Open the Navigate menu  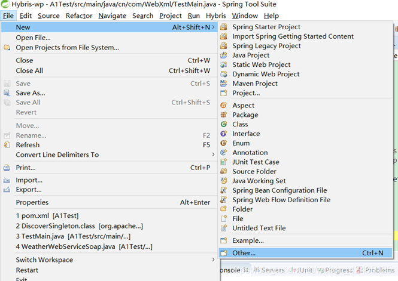pyautogui.click(x=112, y=16)
